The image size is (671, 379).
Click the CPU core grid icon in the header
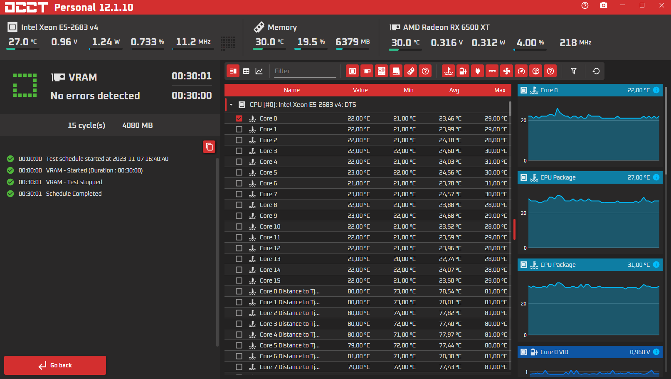(x=228, y=43)
